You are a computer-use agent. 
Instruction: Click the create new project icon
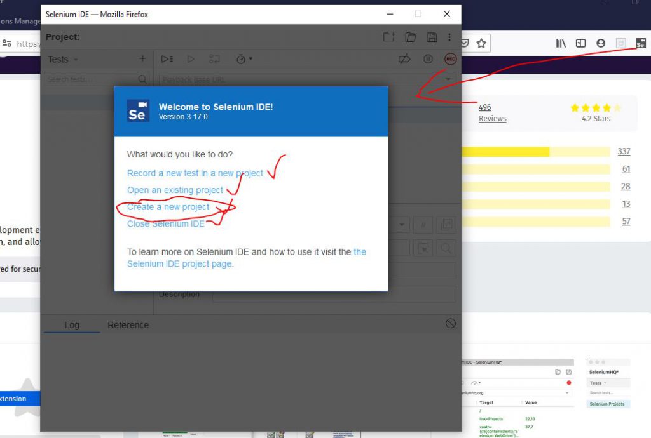[388, 37]
